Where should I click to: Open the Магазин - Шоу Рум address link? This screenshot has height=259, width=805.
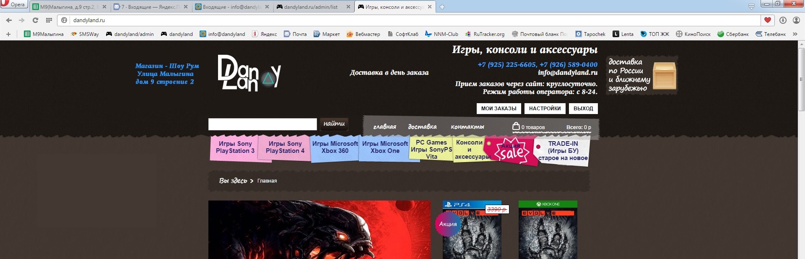(166, 74)
